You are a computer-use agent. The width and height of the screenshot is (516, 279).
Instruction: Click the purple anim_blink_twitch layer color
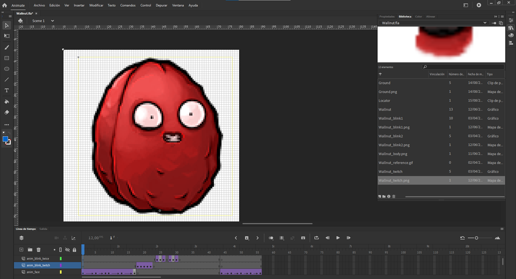point(61,265)
